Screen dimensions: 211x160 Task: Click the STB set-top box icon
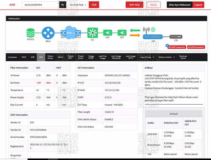point(176,37)
